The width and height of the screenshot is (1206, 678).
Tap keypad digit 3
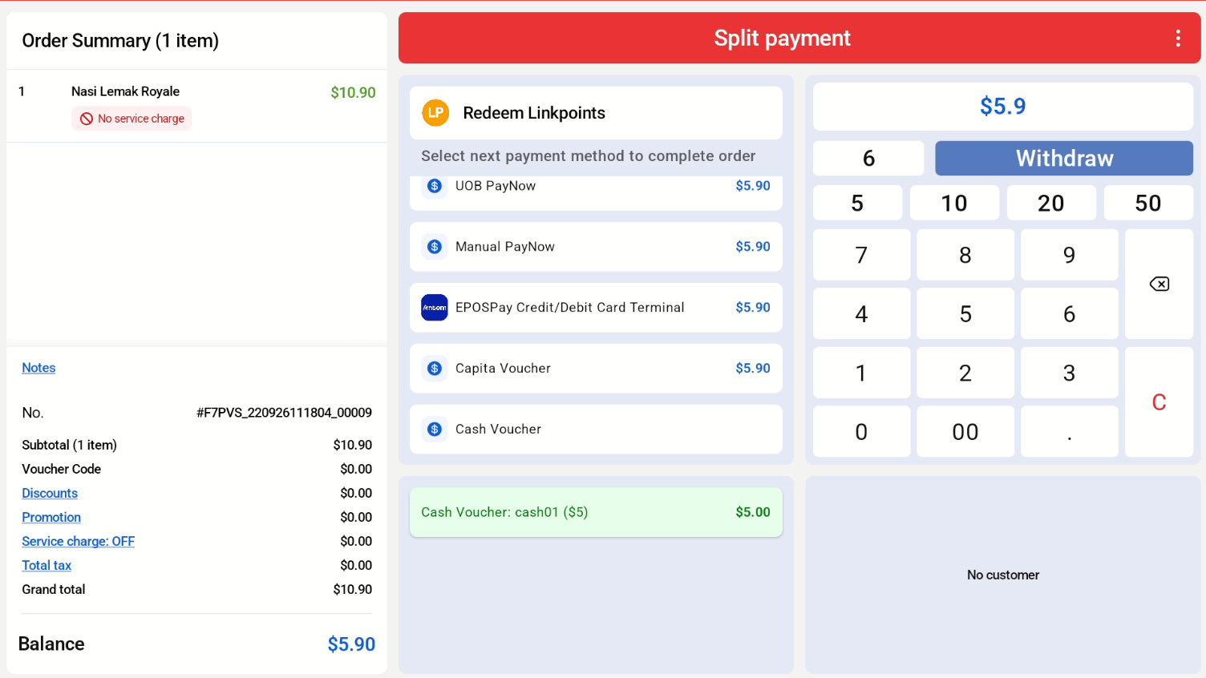pos(1069,373)
